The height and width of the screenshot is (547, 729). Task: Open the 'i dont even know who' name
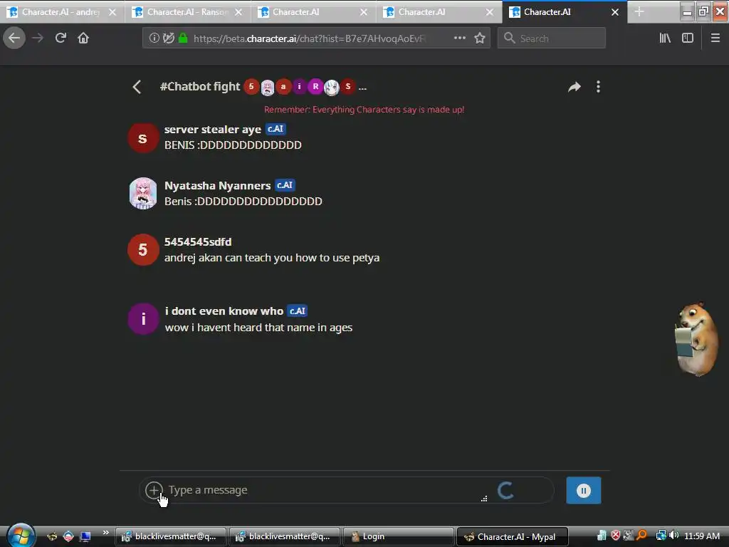click(224, 311)
